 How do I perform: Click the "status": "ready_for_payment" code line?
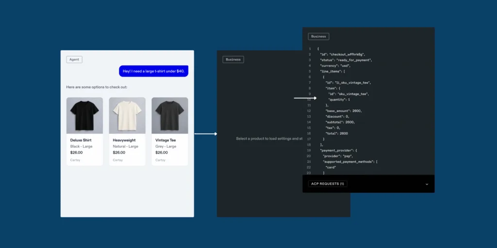[x=346, y=60]
